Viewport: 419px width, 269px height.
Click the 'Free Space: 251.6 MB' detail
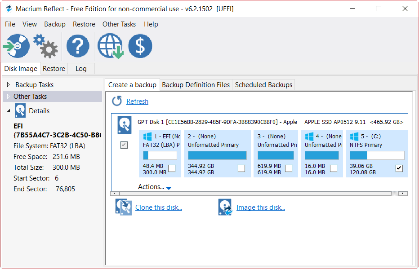47,157
